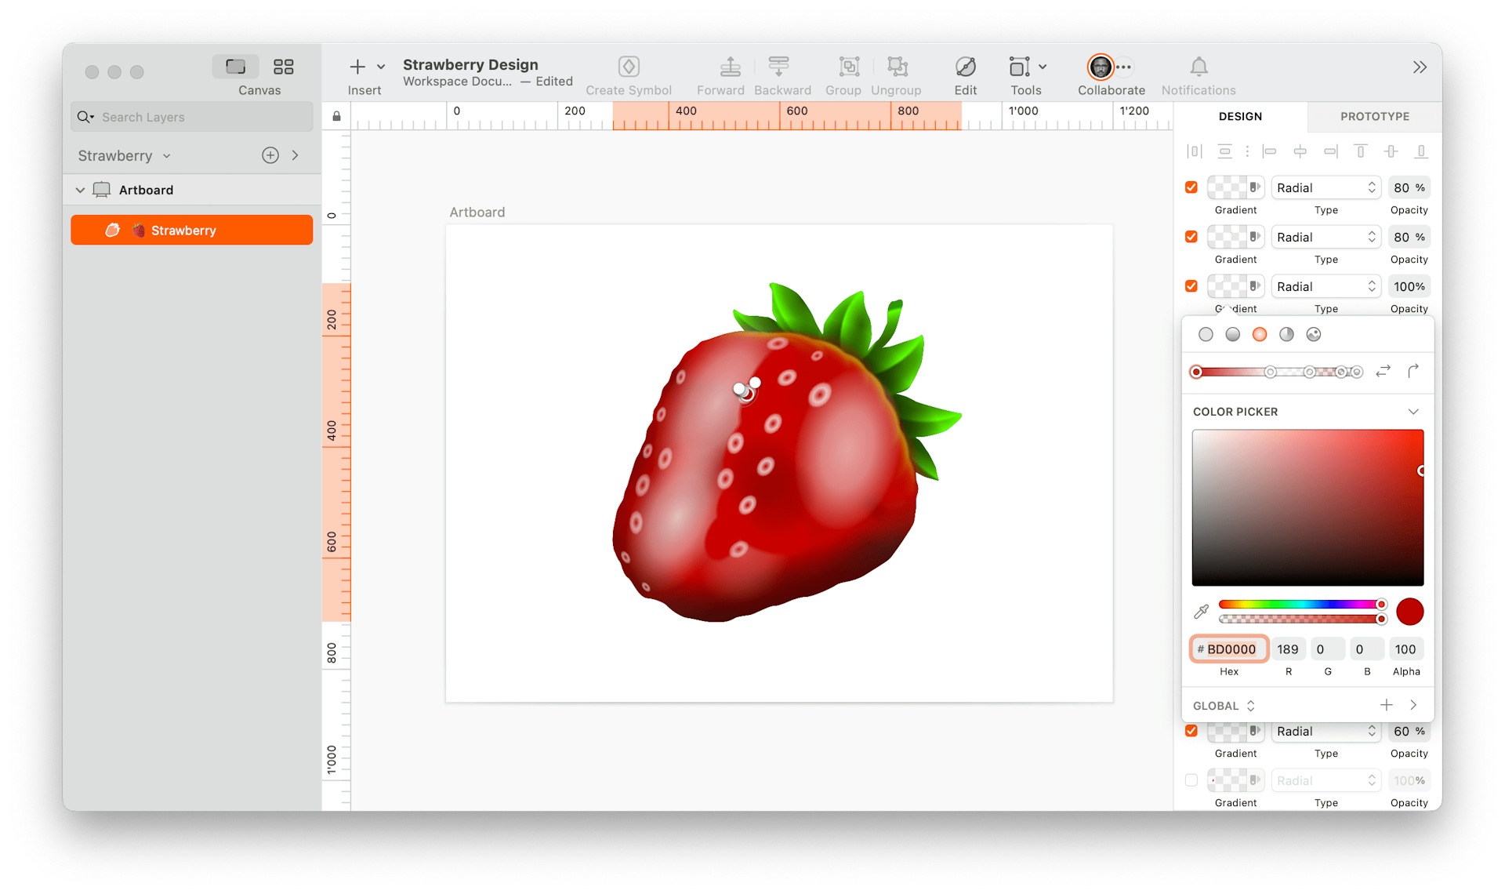Open the Type dropdown showing Radial
1505x894 pixels.
1325,187
